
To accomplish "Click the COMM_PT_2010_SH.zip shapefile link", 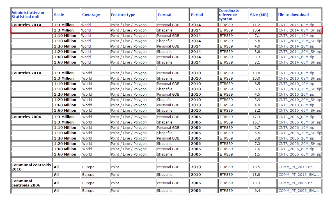I will click(x=296, y=174).
